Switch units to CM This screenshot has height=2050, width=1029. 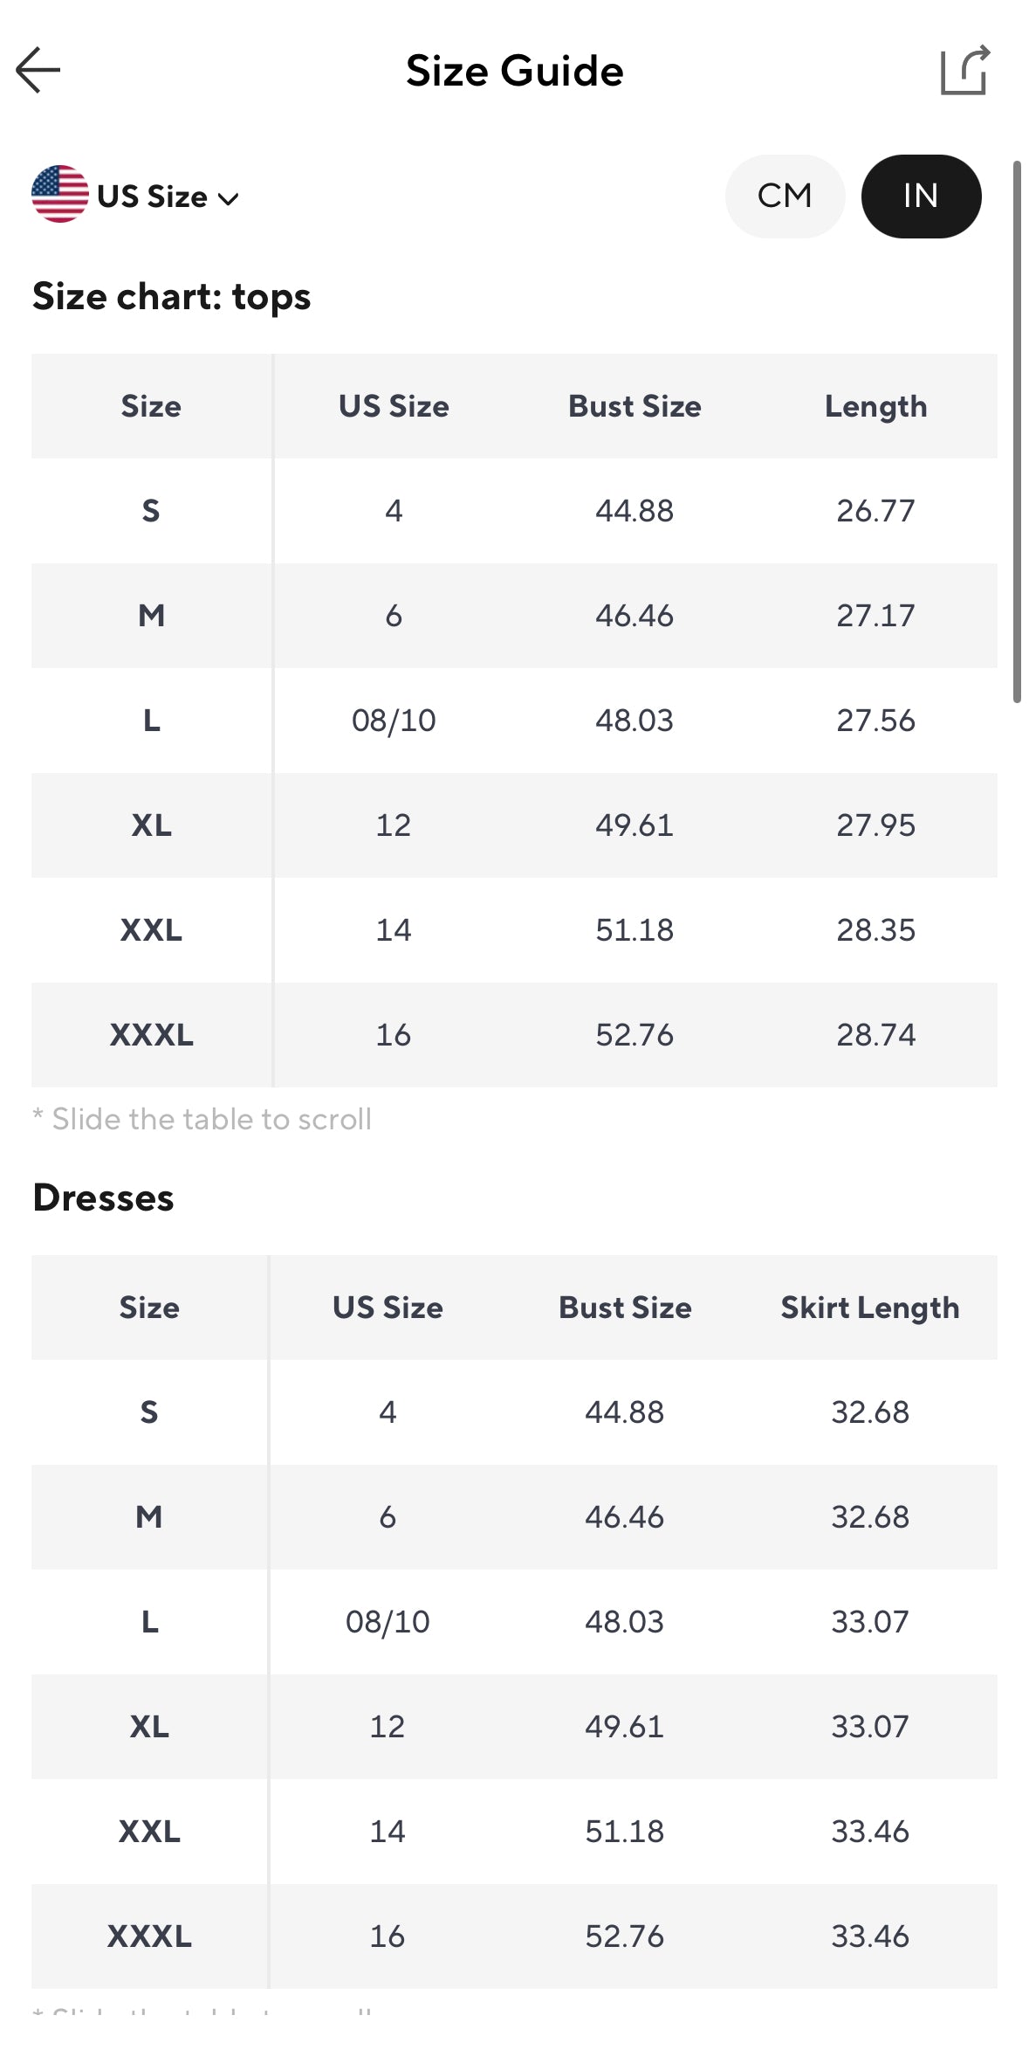[785, 196]
